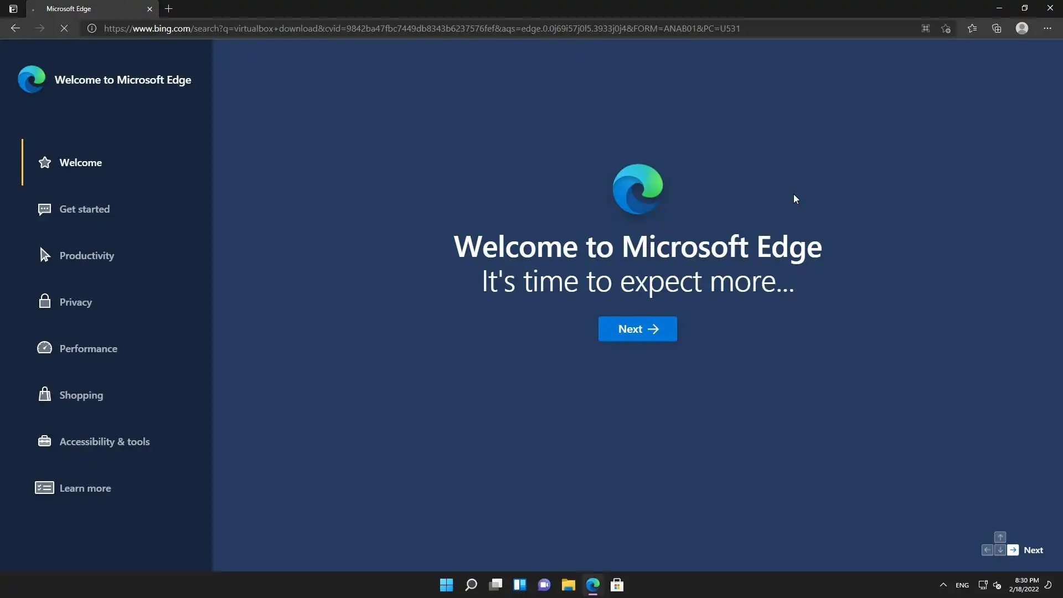Open the Privacy section in sidebar

click(x=75, y=302)
